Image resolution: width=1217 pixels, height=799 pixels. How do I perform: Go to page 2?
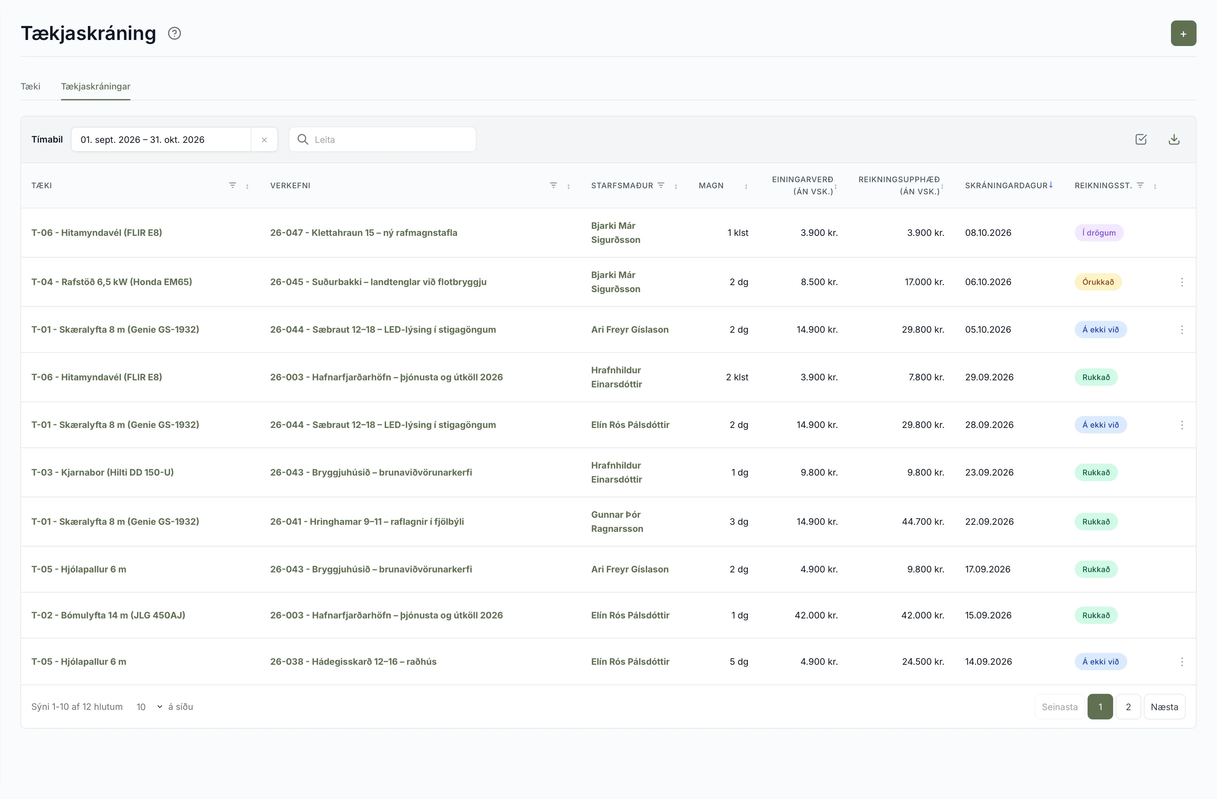(1128, 706)
